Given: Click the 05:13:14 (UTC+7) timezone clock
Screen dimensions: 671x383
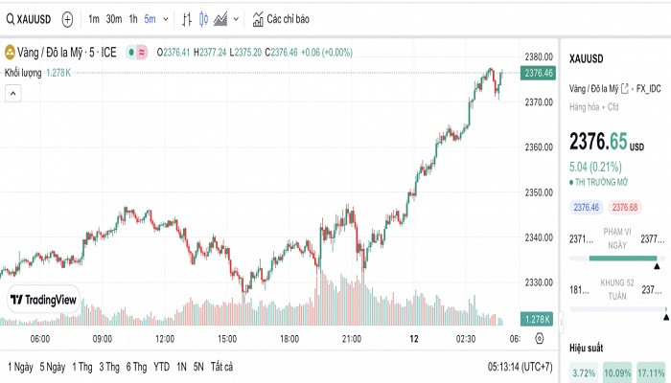Looking at the screenshot, I should (x=521, y=367).
